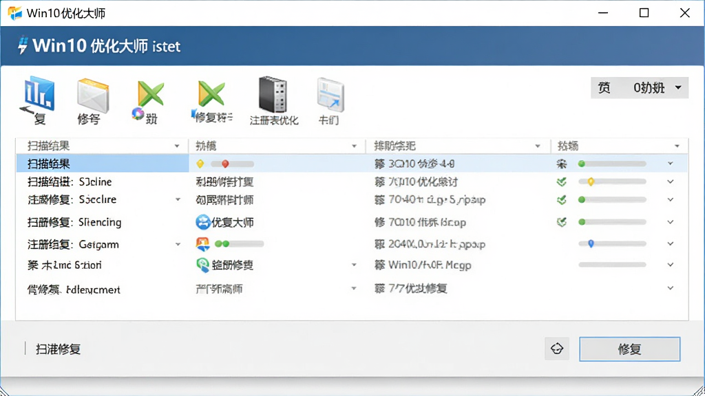The height and width of the screenshot is (396, 705).
Task: Click the document with blue arrow icon
Action: (330, 95)
